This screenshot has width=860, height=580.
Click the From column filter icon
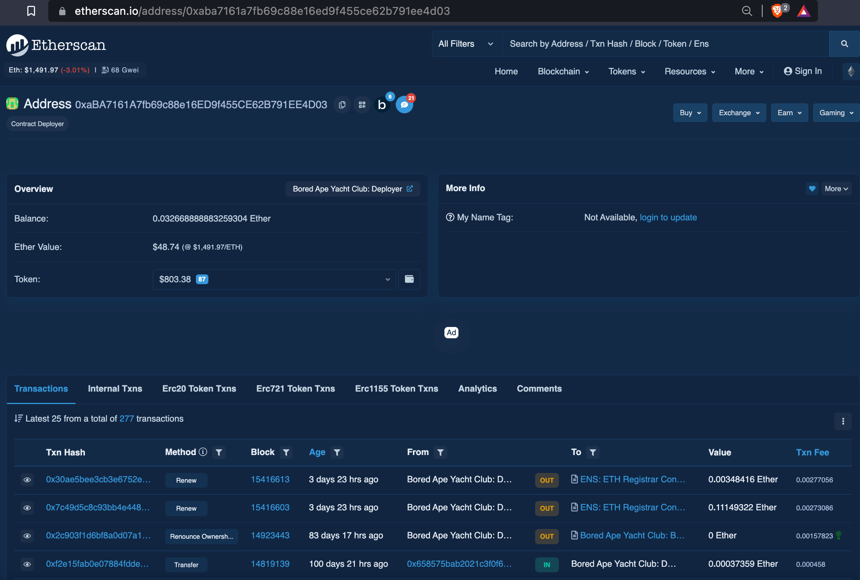[441, 452]
